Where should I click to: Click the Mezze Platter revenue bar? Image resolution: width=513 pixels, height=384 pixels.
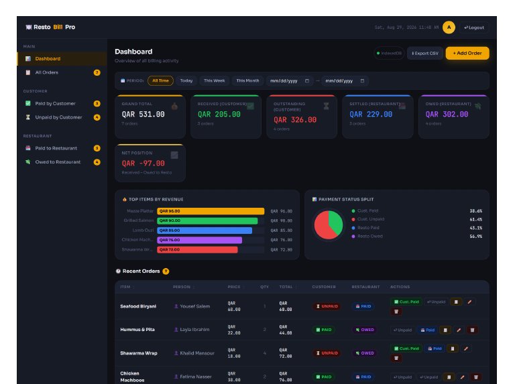point(211,211)
